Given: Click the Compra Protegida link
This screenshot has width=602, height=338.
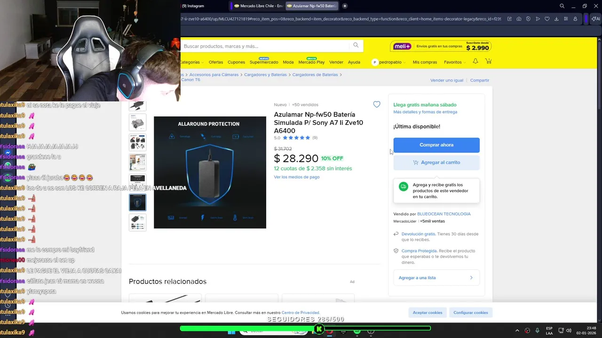Looking at the screenshot, I should pos(419,251).
